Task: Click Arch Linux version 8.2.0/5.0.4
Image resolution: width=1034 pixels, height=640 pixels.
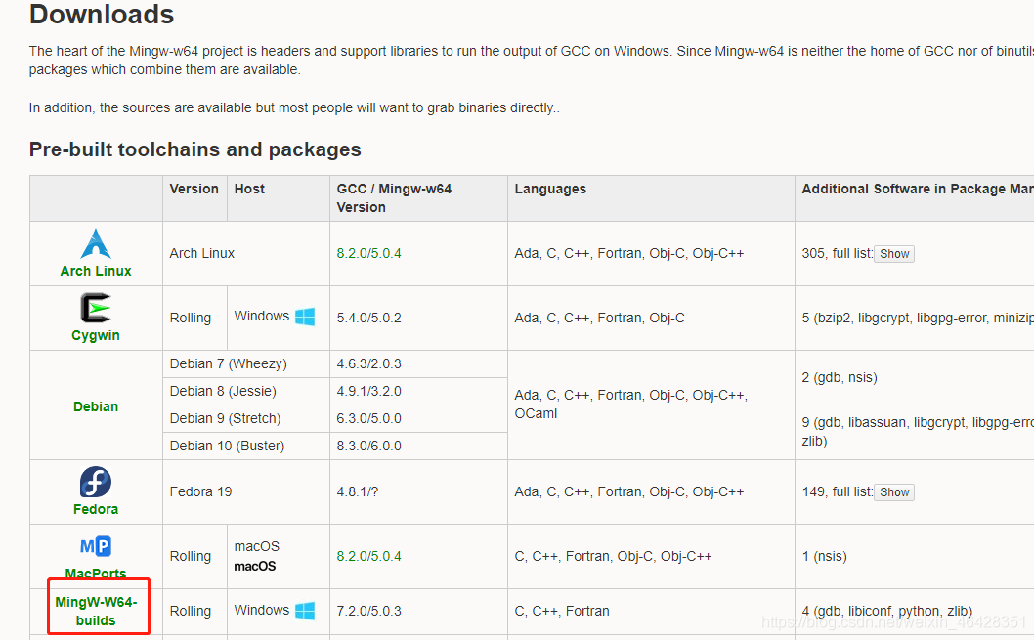Action: [368, 254]
